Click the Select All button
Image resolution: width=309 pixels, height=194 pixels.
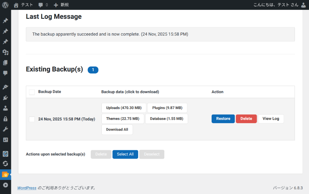click(125, 154)
